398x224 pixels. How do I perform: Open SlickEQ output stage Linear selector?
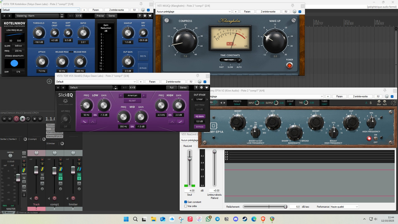pos(199,99)
